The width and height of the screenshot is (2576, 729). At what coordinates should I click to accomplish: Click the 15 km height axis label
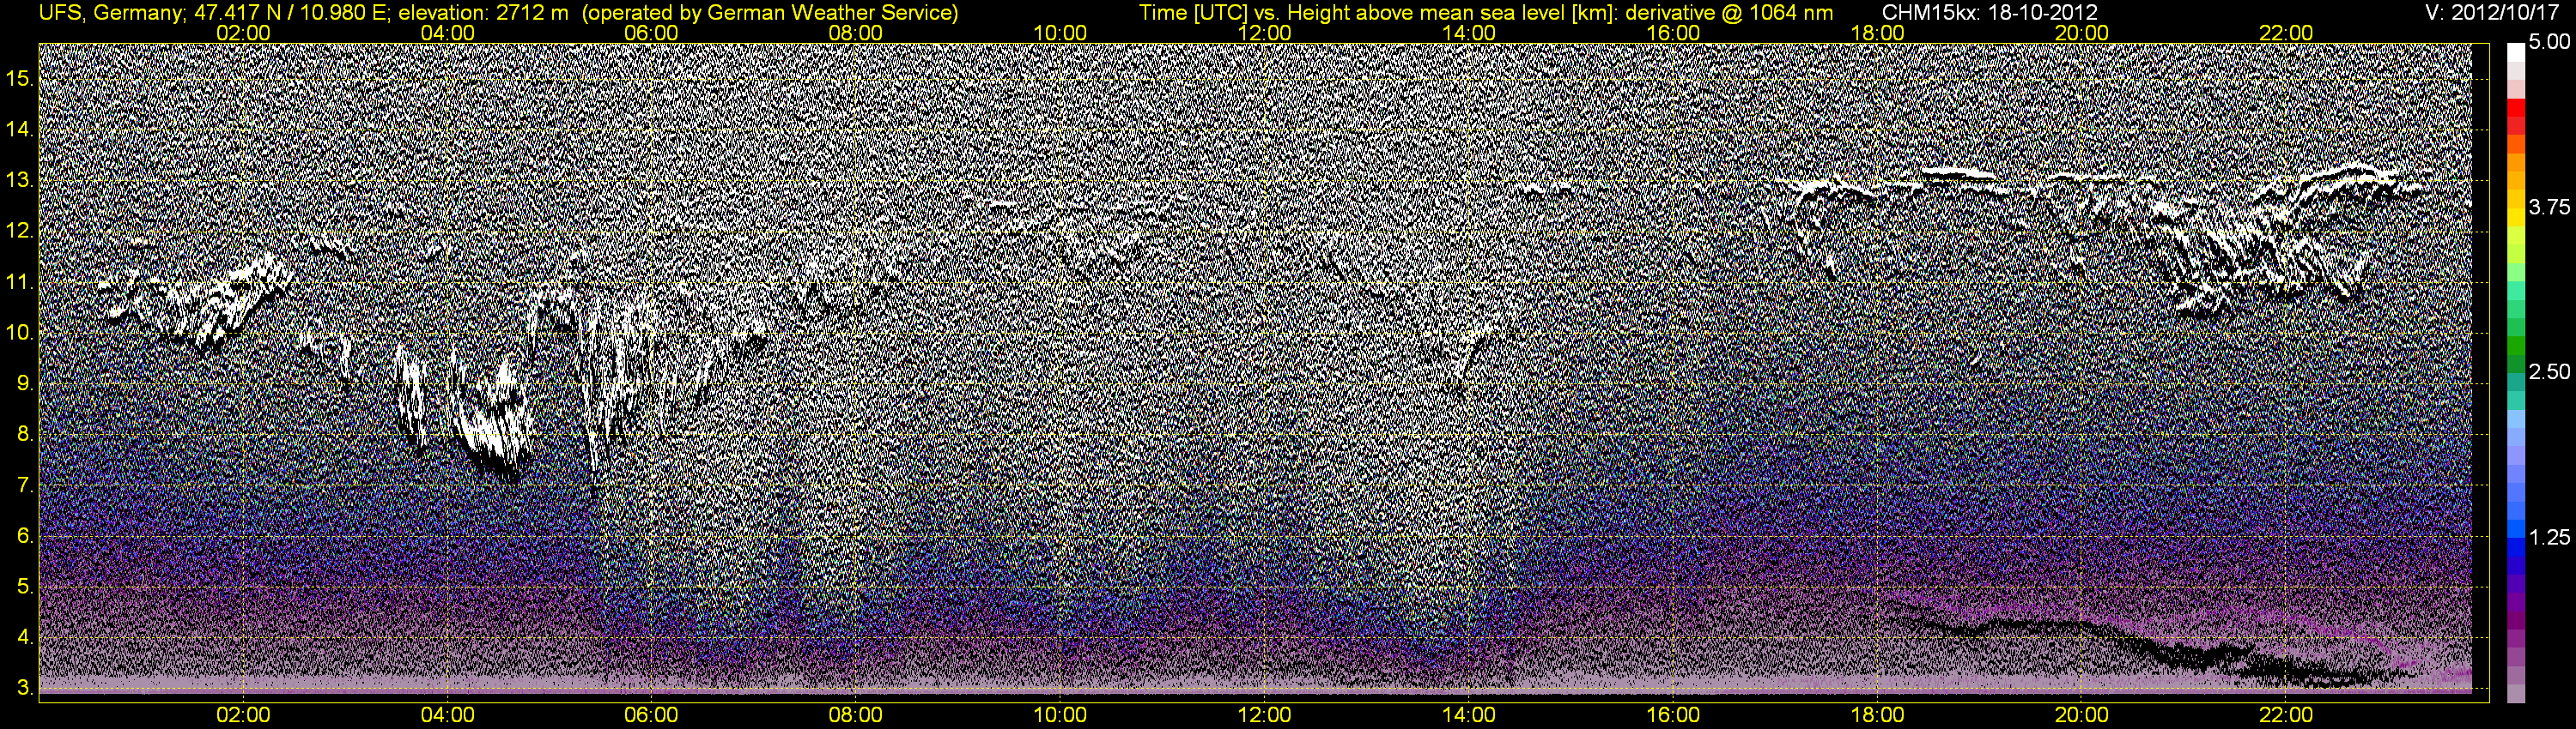point(18,78)
